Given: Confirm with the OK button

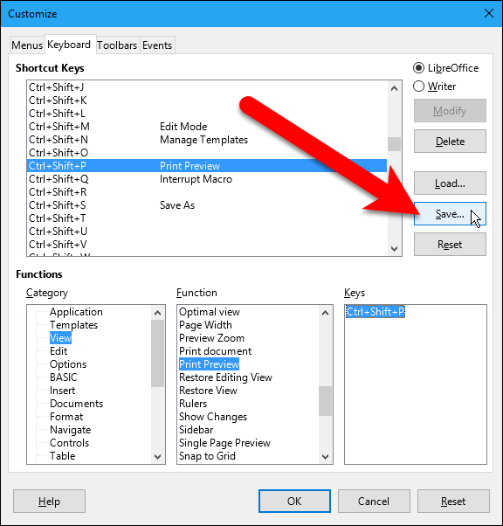Looking at the screenshot, I should 294,501.
